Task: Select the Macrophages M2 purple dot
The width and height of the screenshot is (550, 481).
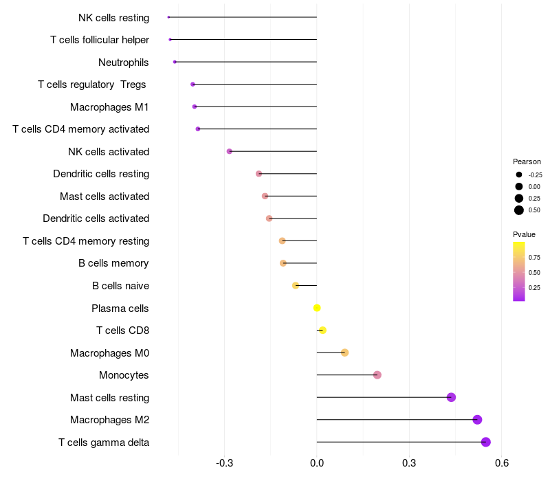Action: click(x=477, y=420)
